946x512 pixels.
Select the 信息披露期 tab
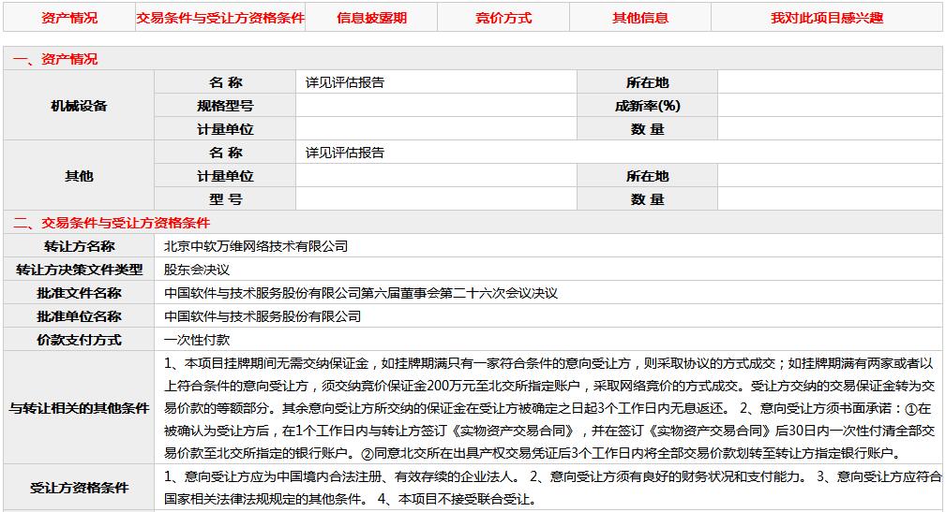click(371, 18)
